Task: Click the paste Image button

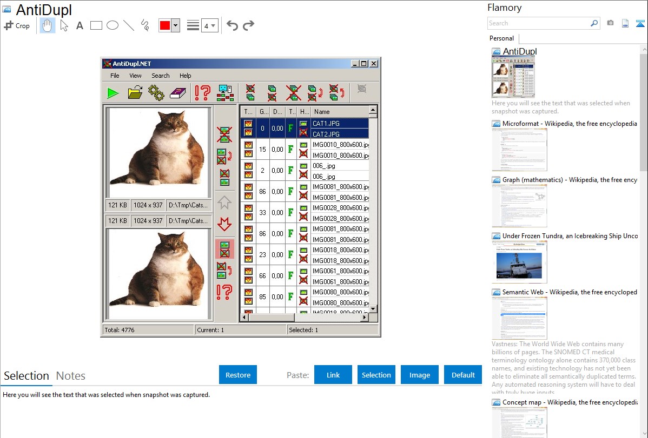Action: 419,374
